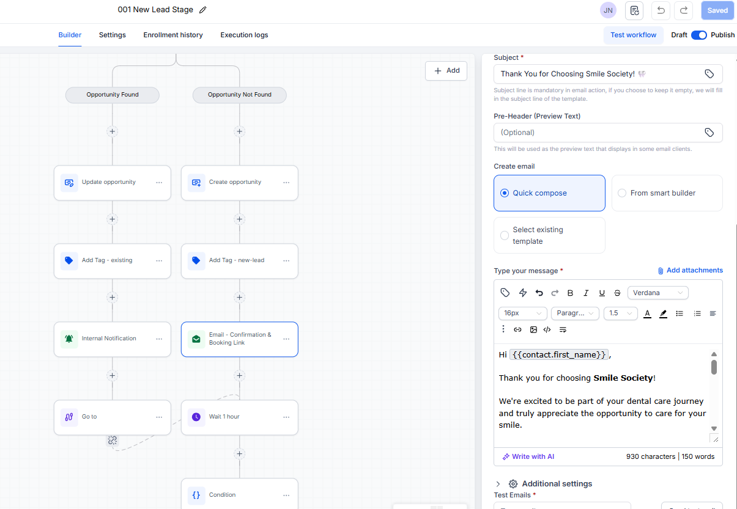Open source code view of message
The height and width of the screenshot is (509, 737).
547,329
